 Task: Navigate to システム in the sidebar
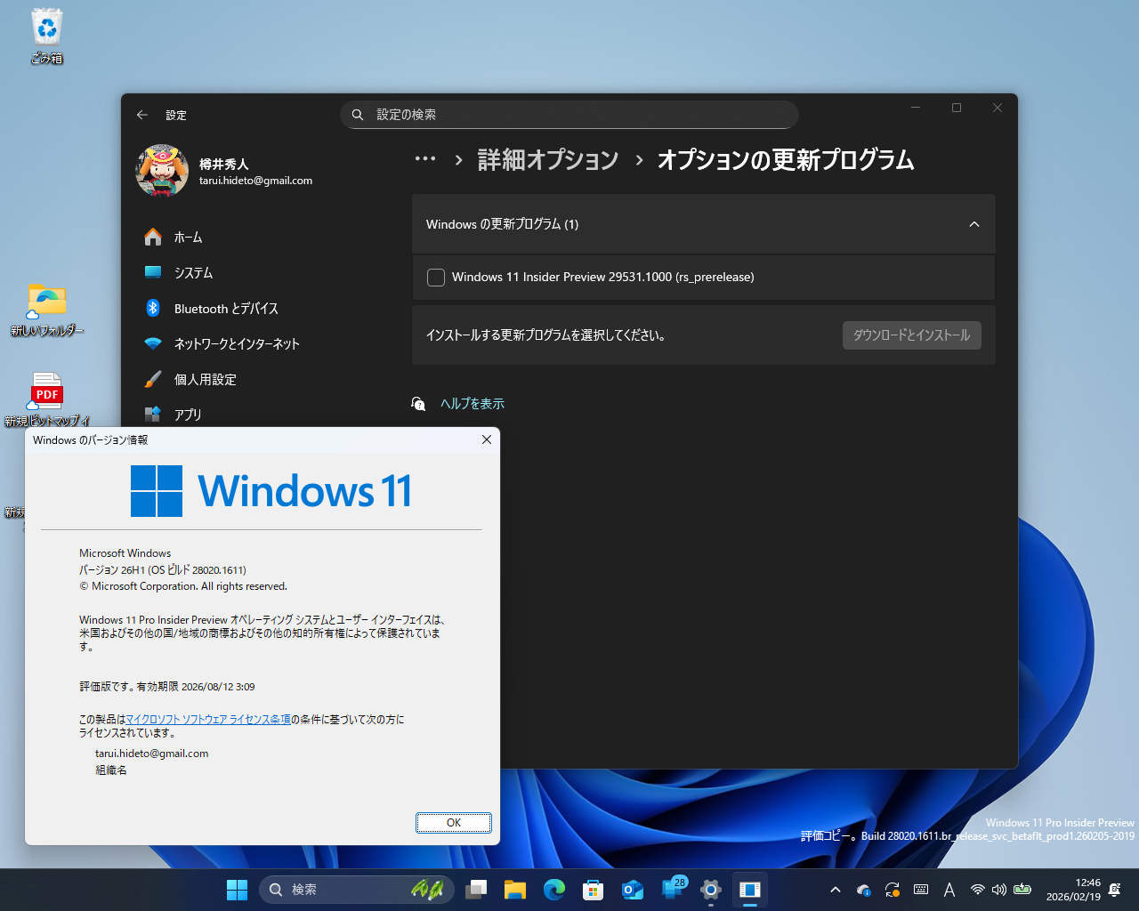(153, 272)
